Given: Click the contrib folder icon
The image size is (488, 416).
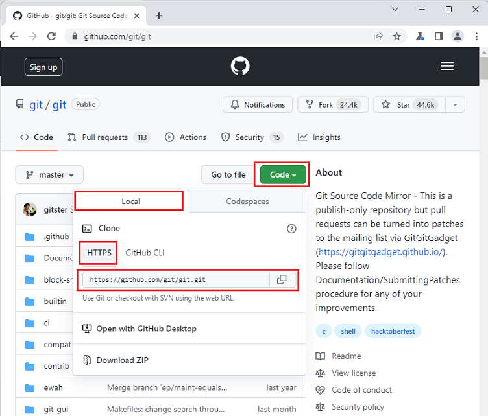Looking at the screenshot, I should click(x=30, y=366).
